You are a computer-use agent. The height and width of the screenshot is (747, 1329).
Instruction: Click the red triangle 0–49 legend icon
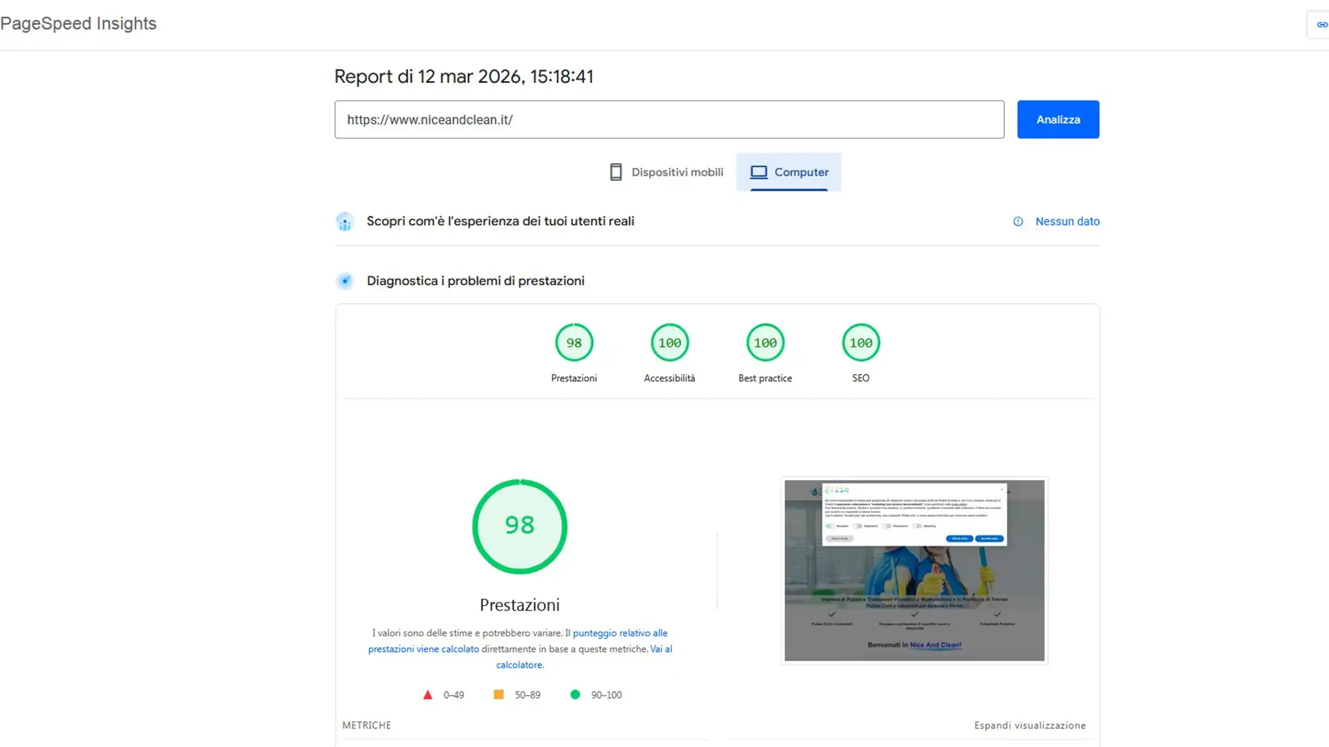click(428, 694)
